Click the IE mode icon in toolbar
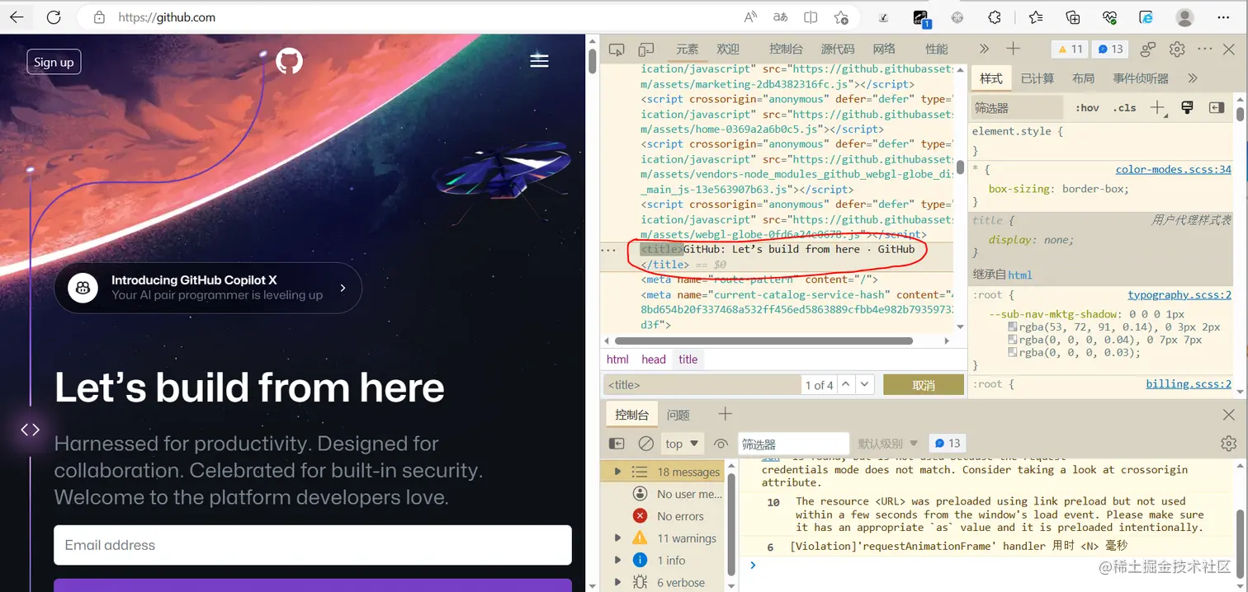The image size is (1248, 592). 1146,17
